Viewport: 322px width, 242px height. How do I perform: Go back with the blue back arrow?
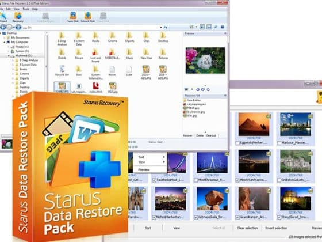click(3, 27)
